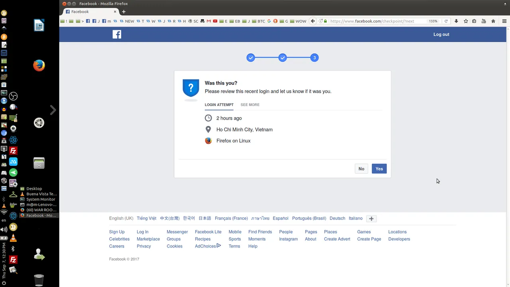Click the large Firefox desktop launcher icon
This screenshot has height=287, width=510.
coord(39,65)
